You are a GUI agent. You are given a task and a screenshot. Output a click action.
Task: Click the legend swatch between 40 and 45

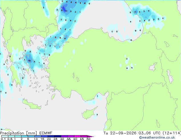(x=77, y=136)
